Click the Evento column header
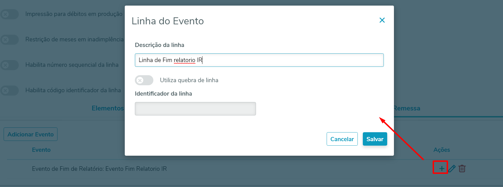The width and height of the screenshot is (503, 187). [x=41, y=150]
